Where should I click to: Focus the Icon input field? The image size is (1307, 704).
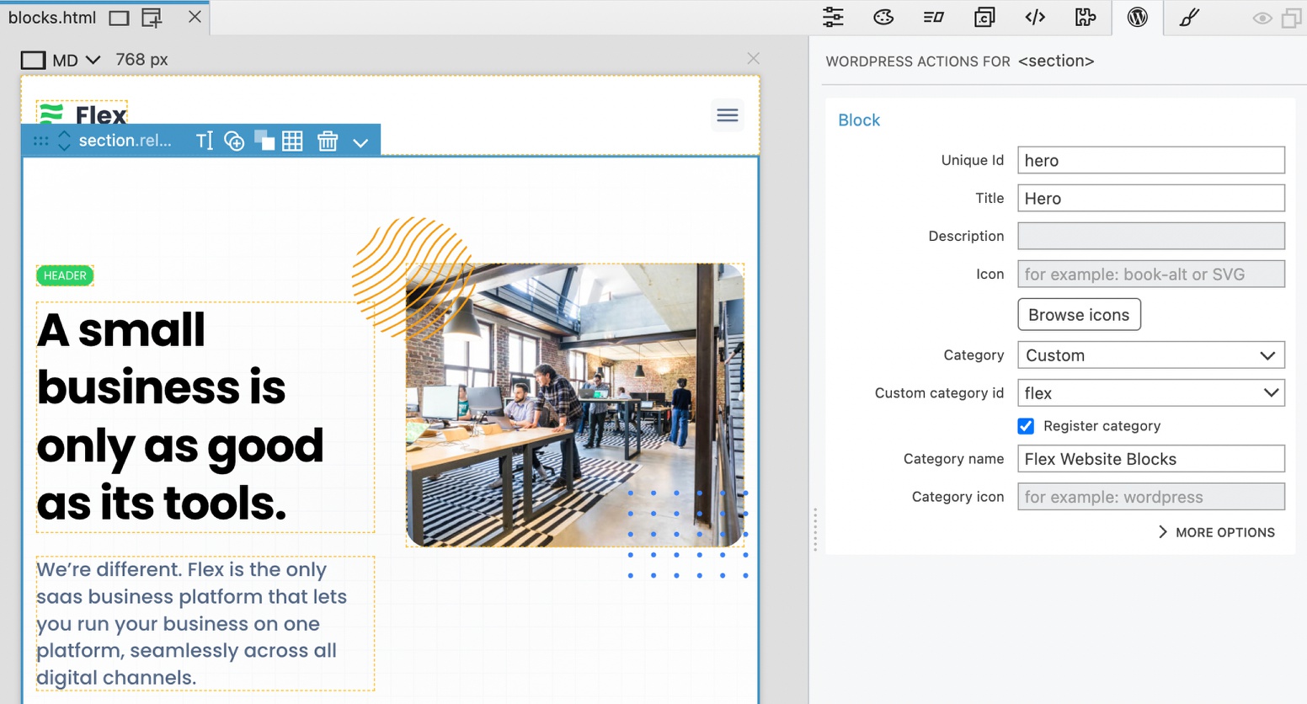click(1151, 274)
